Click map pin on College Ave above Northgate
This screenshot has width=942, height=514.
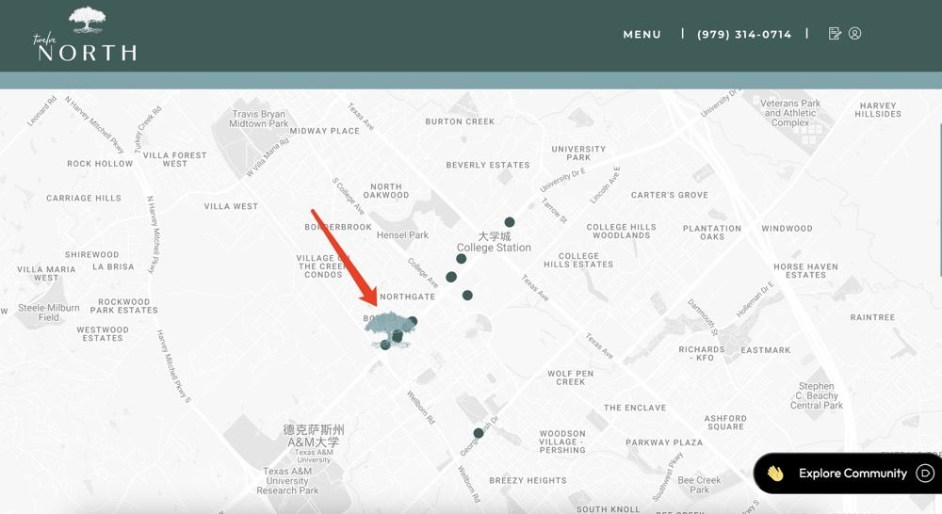(451, 277)
